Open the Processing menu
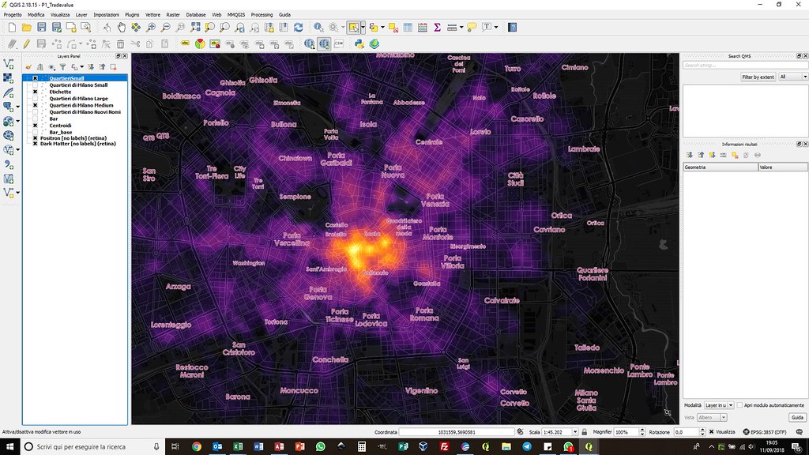 point(262,14)
